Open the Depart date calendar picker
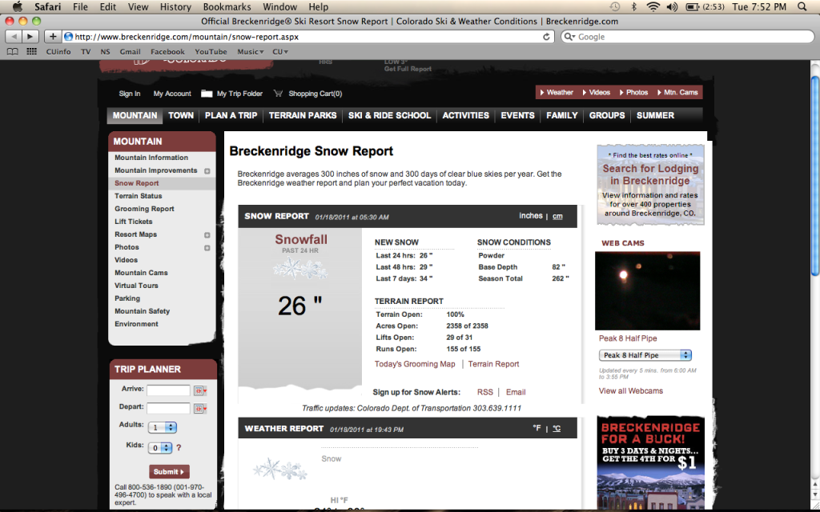Screen dimensions: 820x512 pos(199,408)
